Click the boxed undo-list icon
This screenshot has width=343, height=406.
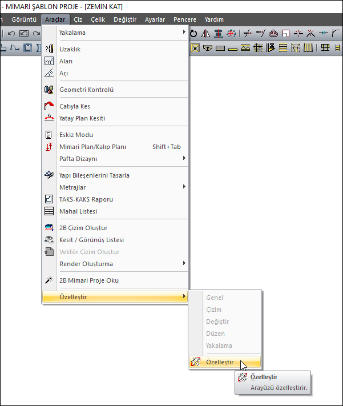click(x=24, y=33)
